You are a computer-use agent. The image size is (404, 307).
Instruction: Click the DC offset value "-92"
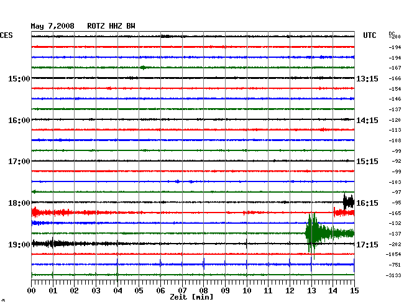[397, 161]
